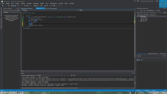This screenshot has width=167, height=94.
Task: Click the toolbox search magnifier icon
Action: point(18,10)
